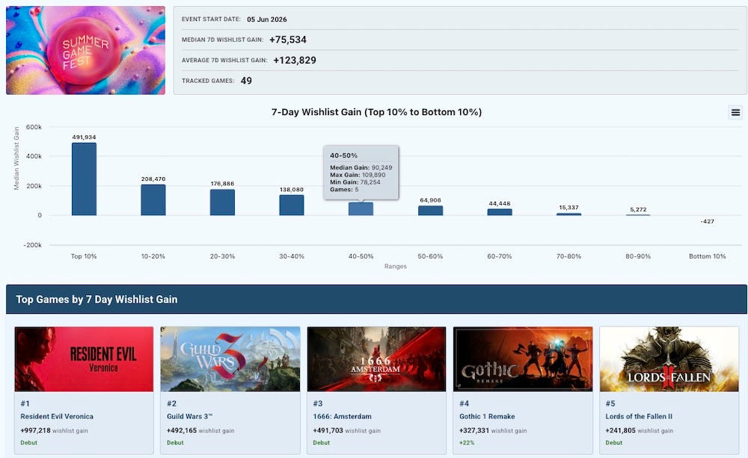Screen dimensions: 748x458
Task: Click the 30-40% range bar
Action: point(292,205)
